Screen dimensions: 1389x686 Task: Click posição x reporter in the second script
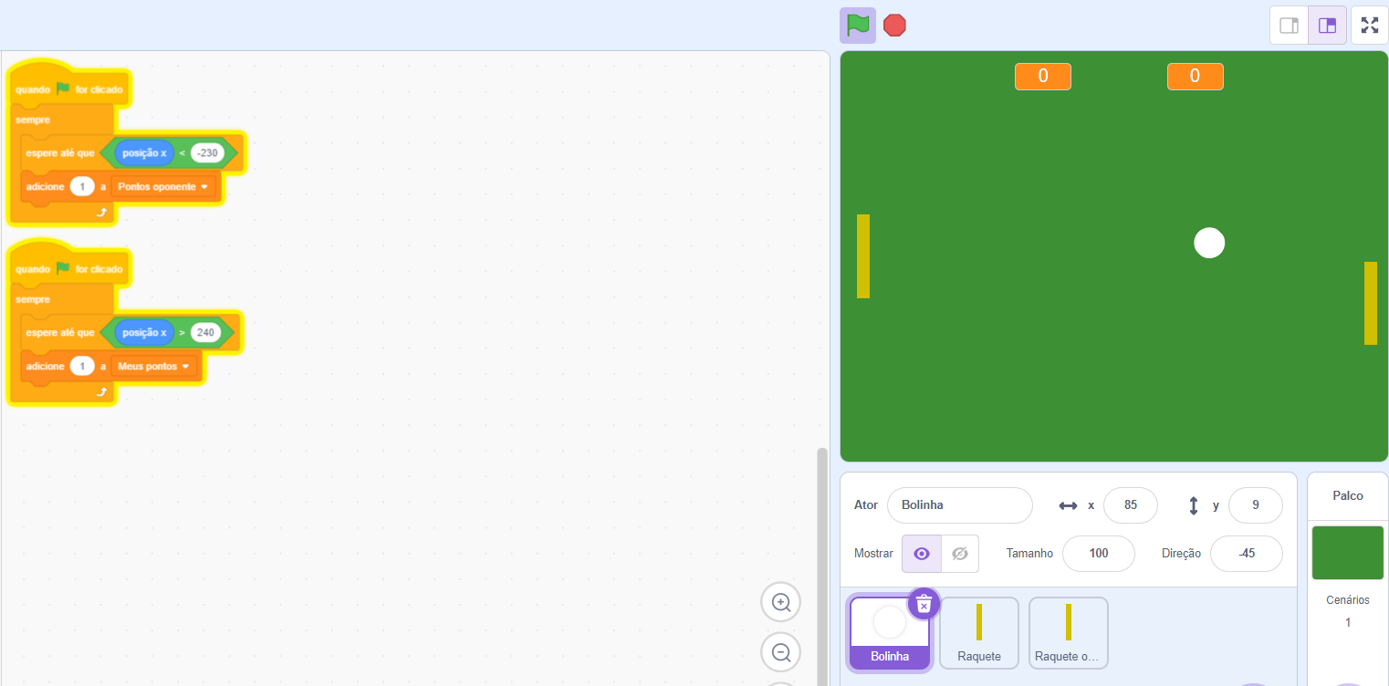click(144, 333)
